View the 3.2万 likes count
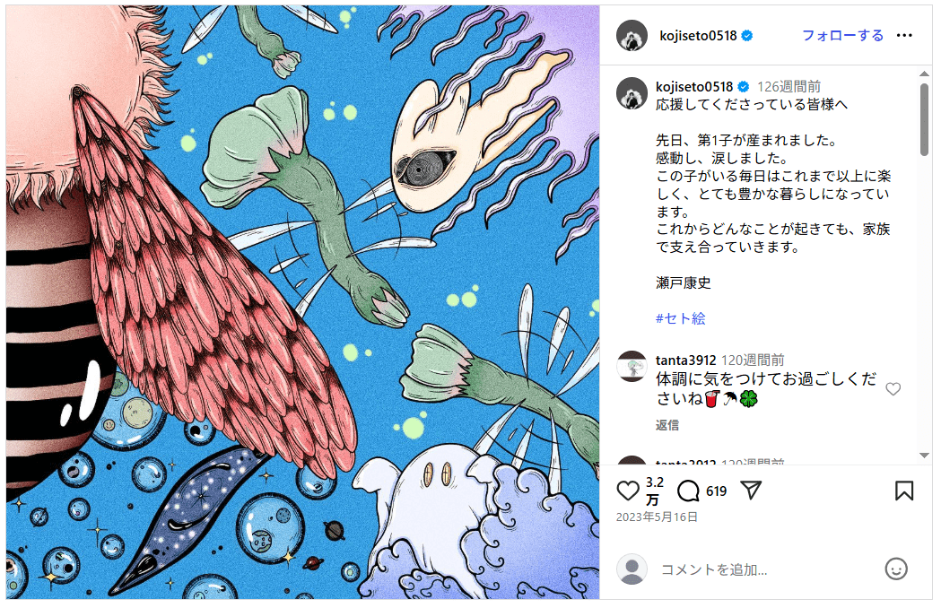Screen dimensions: 941x608 tap(654, 491)
